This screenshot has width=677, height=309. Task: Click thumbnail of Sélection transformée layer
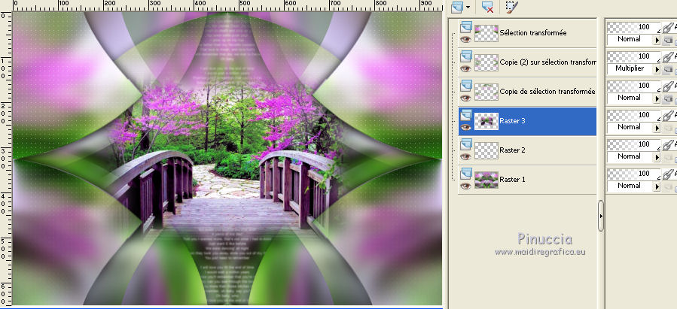coord(486,33)
